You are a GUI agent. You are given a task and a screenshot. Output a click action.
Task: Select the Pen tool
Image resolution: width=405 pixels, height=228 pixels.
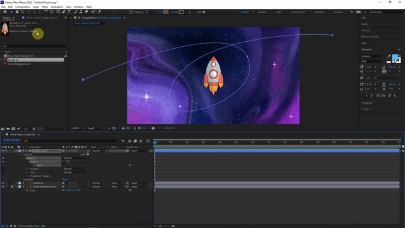[63, 12]
